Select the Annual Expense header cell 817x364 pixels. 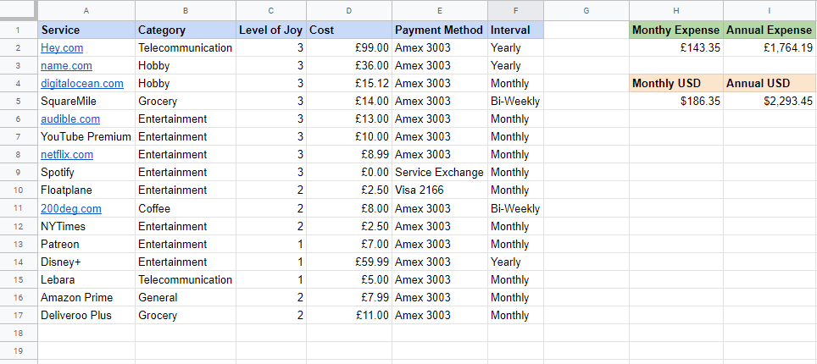tap(770, 30)
